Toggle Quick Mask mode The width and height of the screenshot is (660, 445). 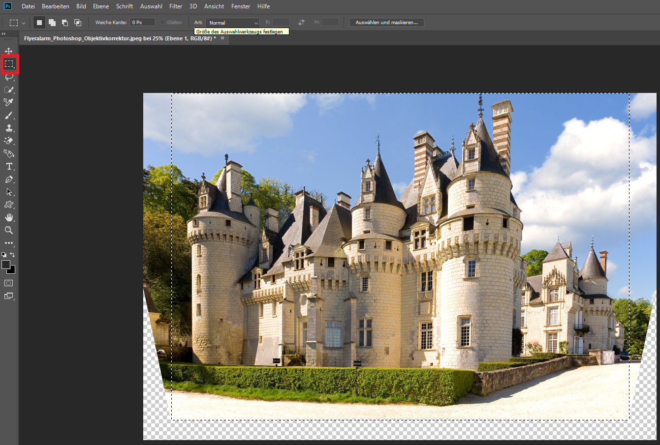point(9,283)
